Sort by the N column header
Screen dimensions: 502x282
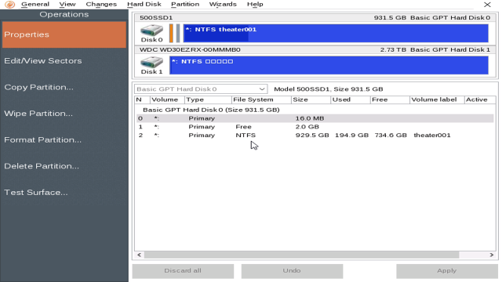pos(142,99)
